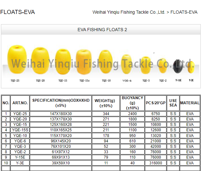The image size is (202, 171).
Task: Click specification 76X101X20
Action: (61, 147)
